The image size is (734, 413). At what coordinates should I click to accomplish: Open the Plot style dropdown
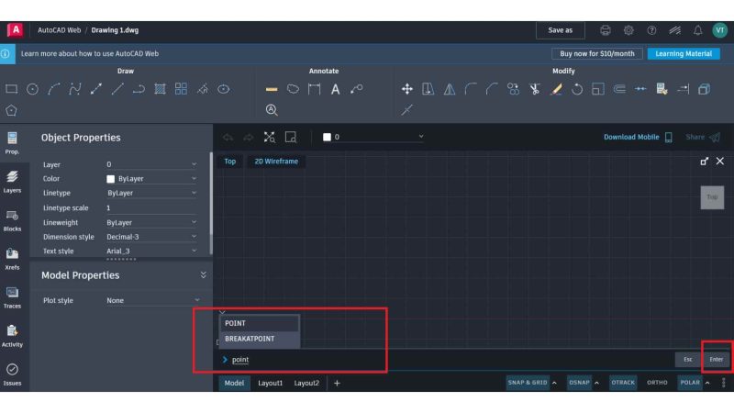pos(153,301)
